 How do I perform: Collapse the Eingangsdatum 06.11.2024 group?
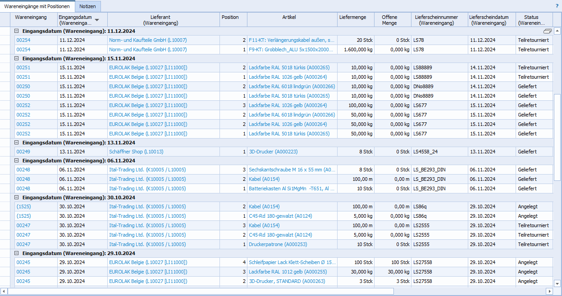click(x=17, y=161)
